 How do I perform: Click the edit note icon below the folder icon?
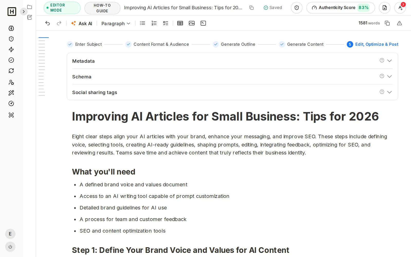pos(30,17)
